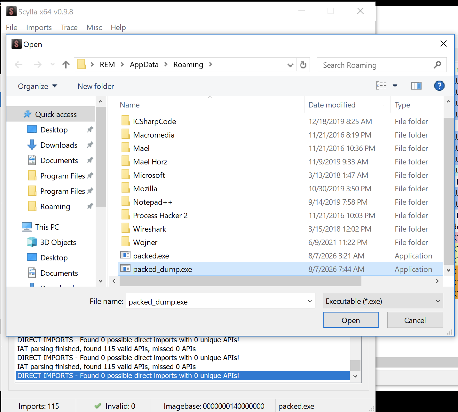
Task: Open the Executable (*.exe) filter dropdown
Action: coord(383,301)
